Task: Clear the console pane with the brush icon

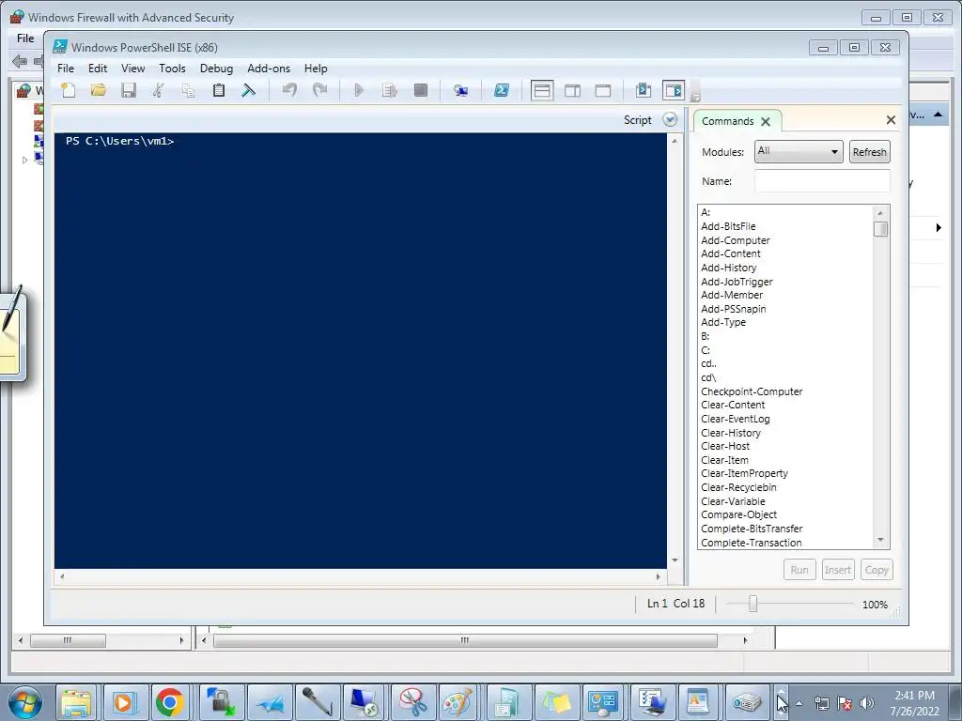Action: pyautogui.click(x=248, y=91)
